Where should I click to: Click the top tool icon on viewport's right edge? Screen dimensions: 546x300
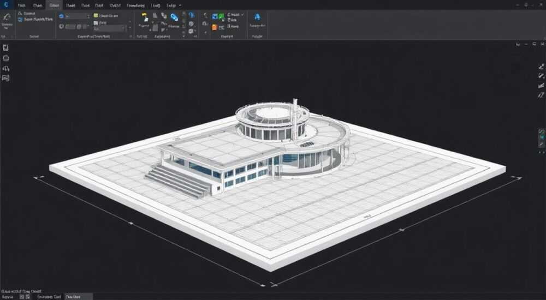(541, 67)
